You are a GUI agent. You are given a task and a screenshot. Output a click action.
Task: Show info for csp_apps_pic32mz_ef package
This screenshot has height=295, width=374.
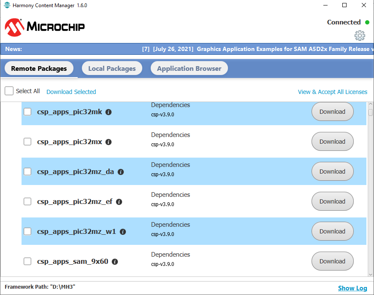point(119,202)
